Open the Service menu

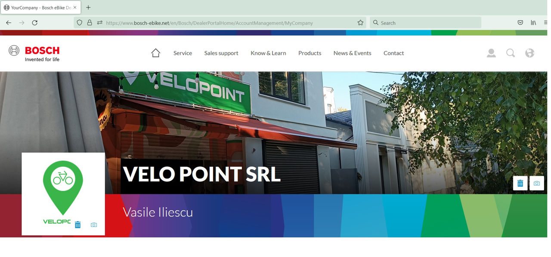coord(183,53)
